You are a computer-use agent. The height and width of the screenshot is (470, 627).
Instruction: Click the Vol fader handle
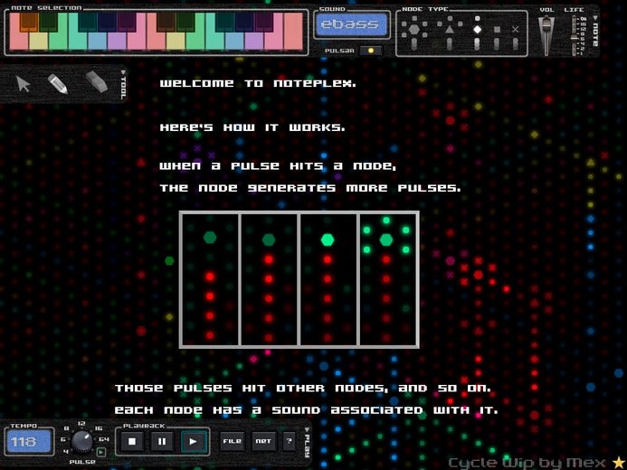(x=546, y=24)
